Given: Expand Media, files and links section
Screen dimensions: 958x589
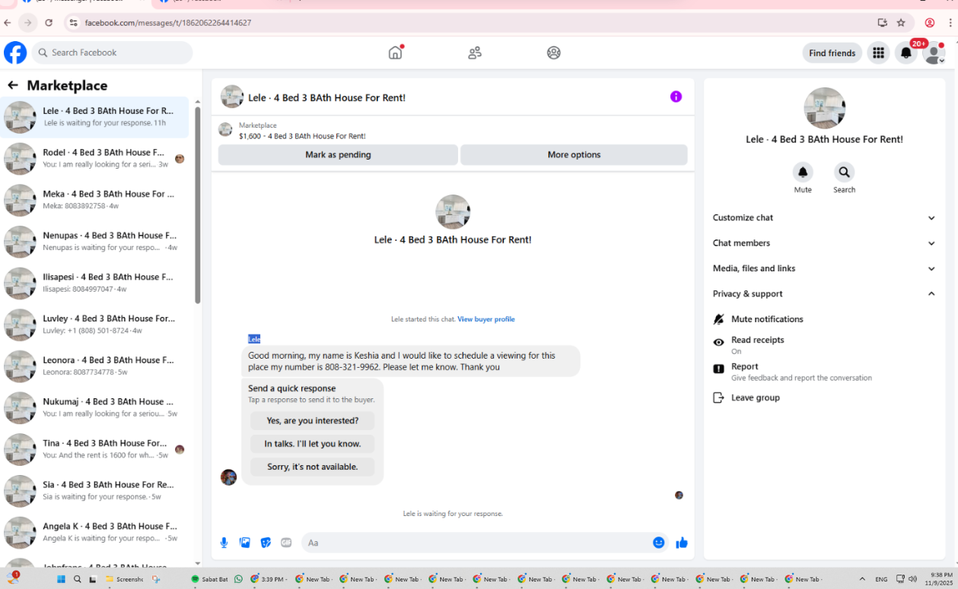Looking at the screenshot, I should [824, 268].
